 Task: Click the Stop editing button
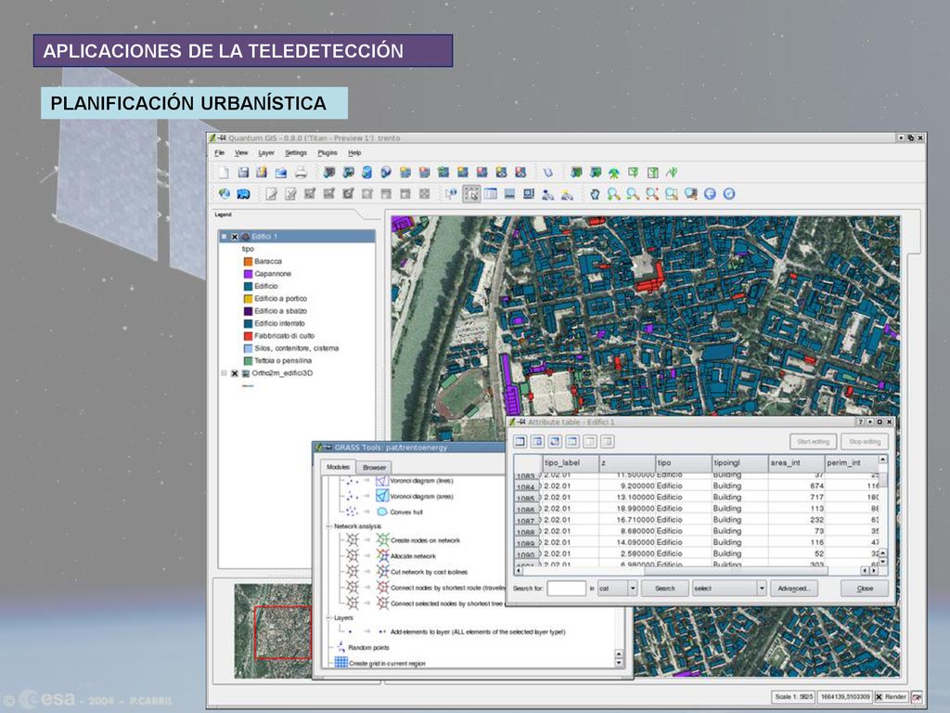point(865,441)
